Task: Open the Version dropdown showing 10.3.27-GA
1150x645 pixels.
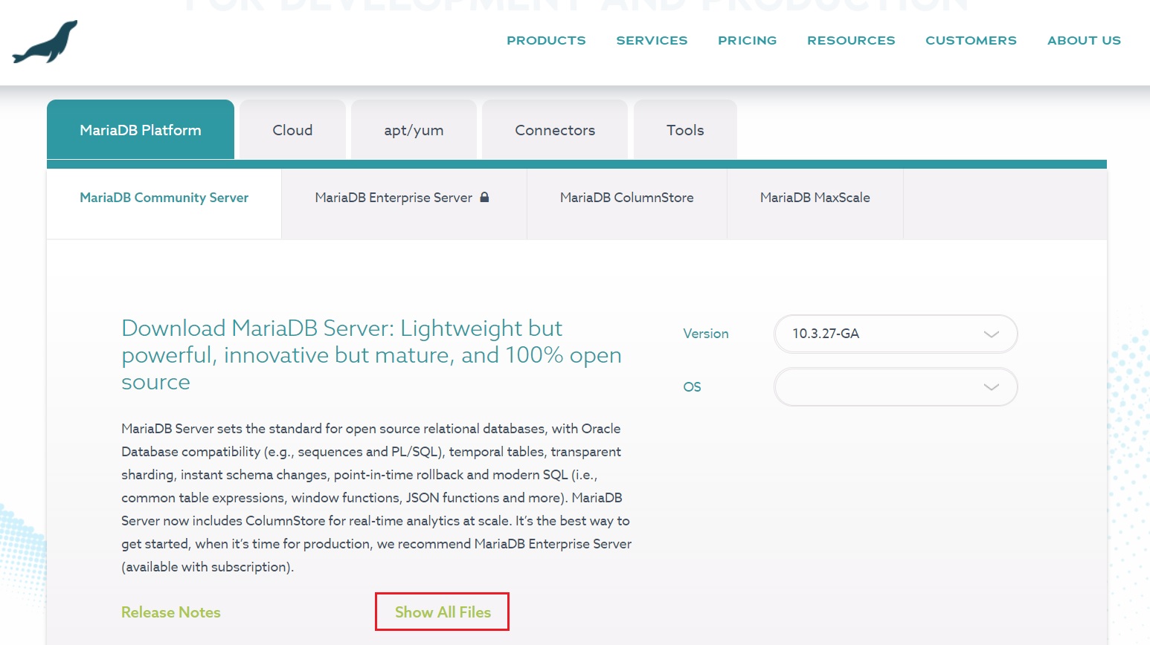Action: [896, 334]
